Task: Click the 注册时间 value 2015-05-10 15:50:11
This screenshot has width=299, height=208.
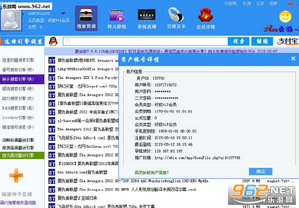Action: pyautogui.click(x=173, y=137)
